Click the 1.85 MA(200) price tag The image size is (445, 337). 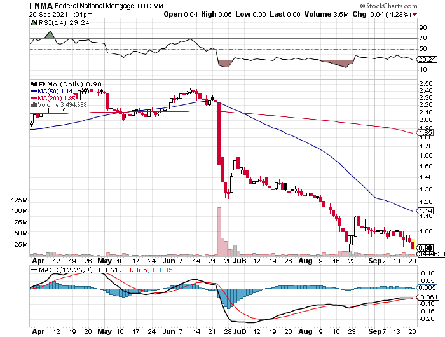tap(425, 133)
